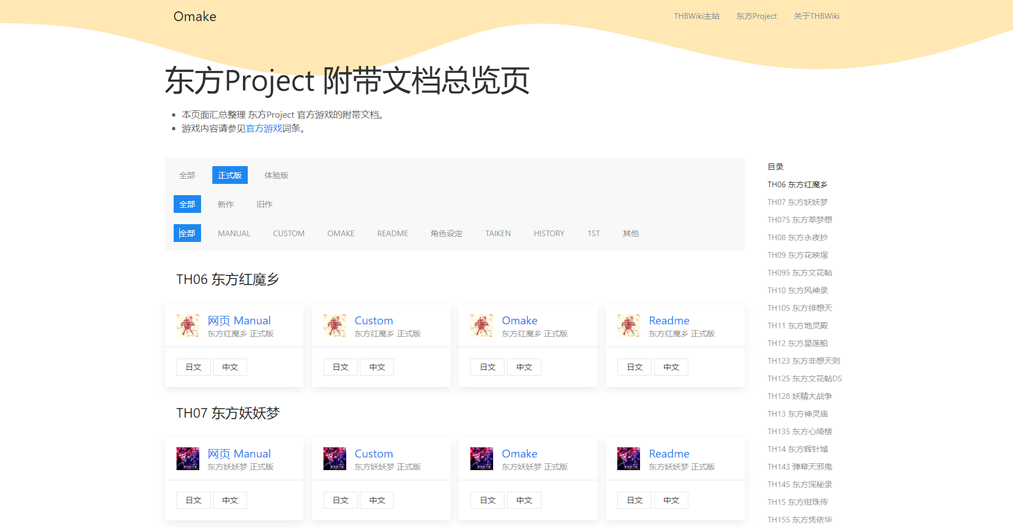
Task: Click the TH06 game icon beside Omake
Action: pyautogui.click(x=482, y=326)
